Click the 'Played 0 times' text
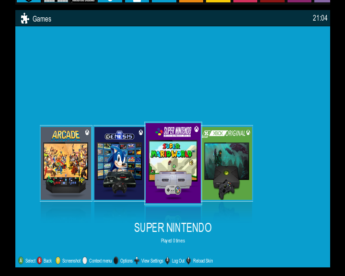The width and height of the screenshot is (345, 276). 173,241
